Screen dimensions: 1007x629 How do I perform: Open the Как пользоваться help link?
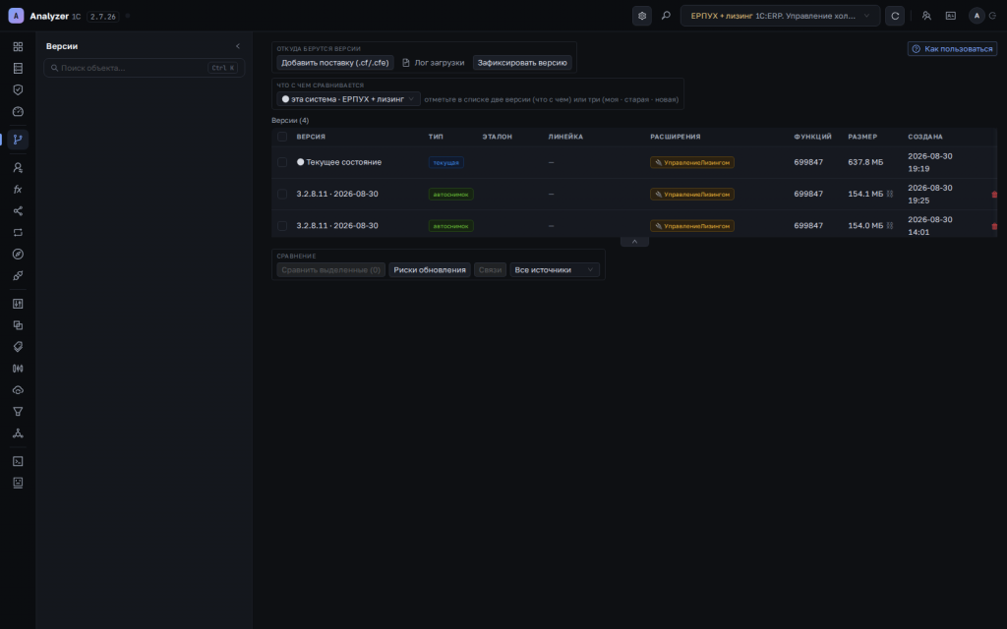952,49
